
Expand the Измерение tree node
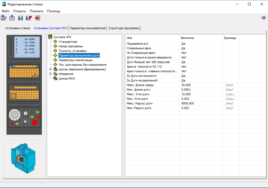51,74
